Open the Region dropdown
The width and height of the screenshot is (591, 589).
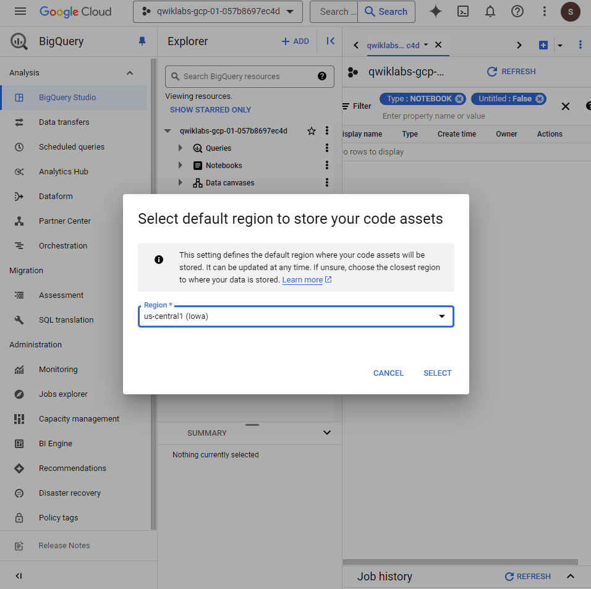click(x=296, y=316)
